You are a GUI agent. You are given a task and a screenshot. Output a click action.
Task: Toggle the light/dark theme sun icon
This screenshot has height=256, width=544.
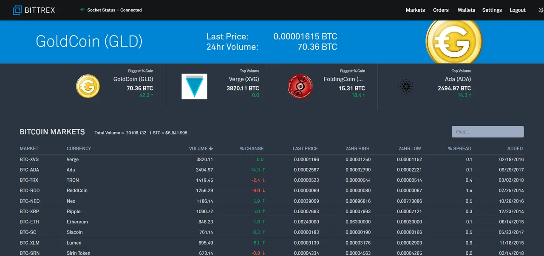[x=541, y=10]
